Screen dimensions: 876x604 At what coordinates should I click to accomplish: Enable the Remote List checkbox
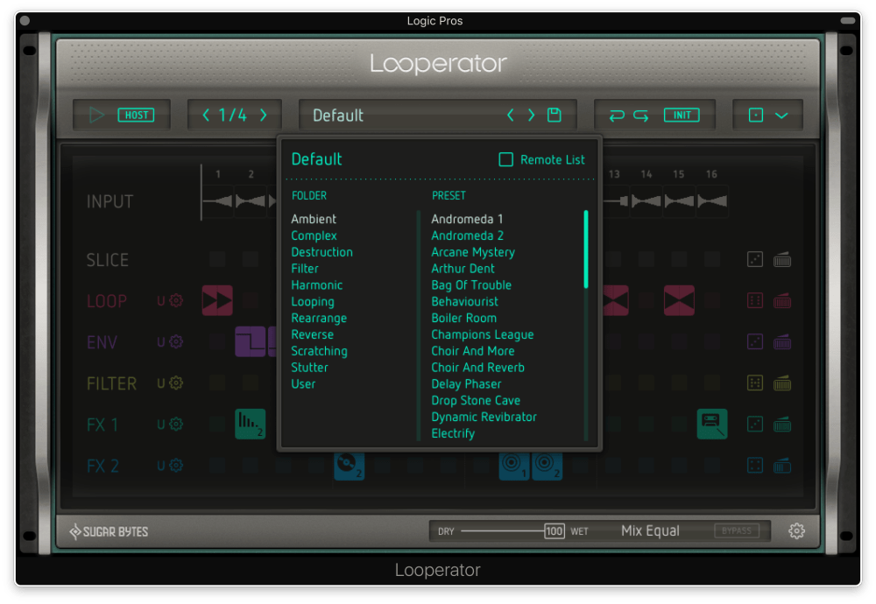505,159
